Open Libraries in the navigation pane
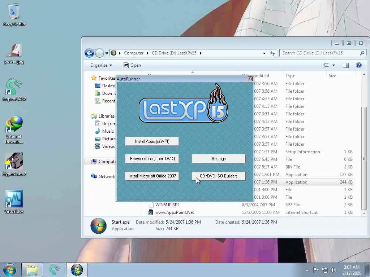The height and width of the screenshot is (277, 370). [x=103, y=116]
